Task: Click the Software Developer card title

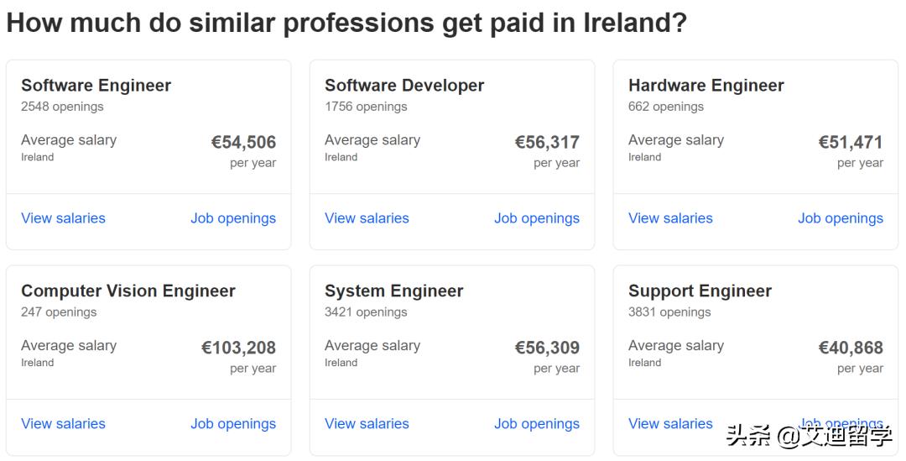Action: point(404,86)
